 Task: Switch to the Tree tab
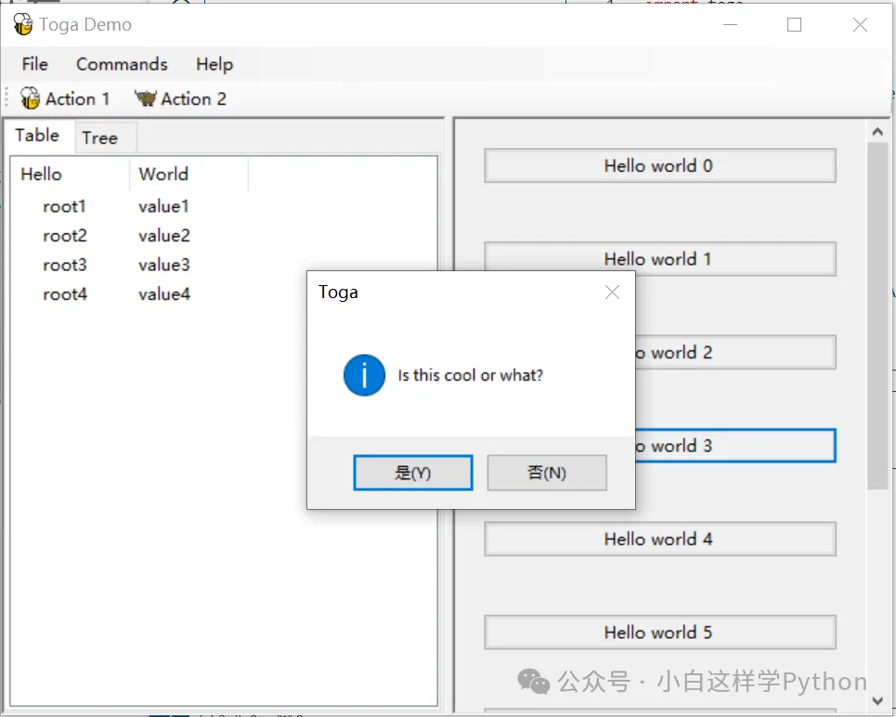point(100,138)
